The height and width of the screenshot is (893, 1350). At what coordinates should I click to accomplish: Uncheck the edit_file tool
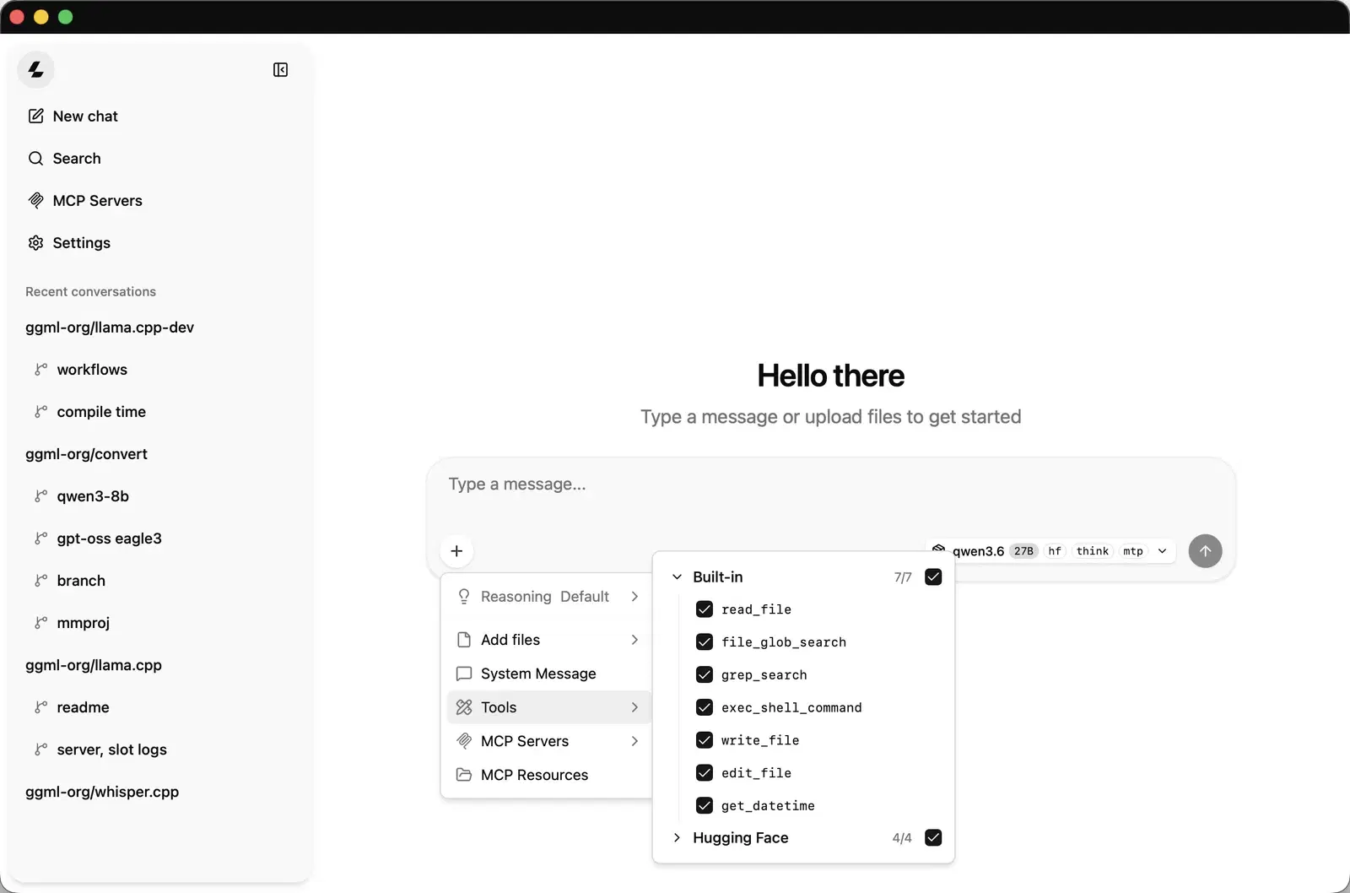coord(705,773)
